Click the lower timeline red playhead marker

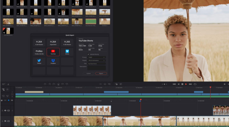[141, 100]
